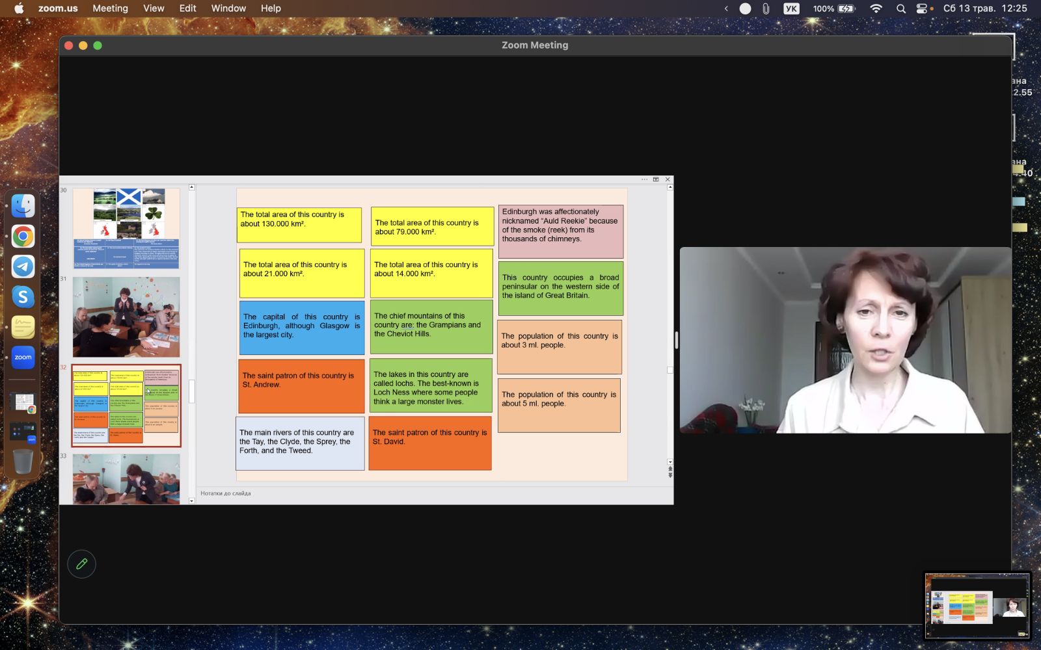Toggle the Wi-Fi status menu
The image size is (1041, 650).
[x=876, y=8]
